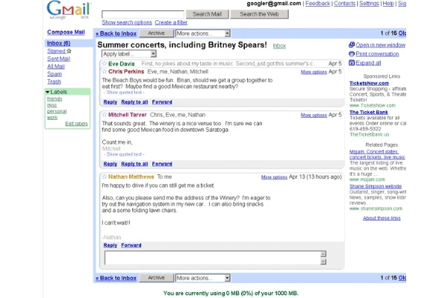
Task: Open the Apply label dropdown
Action: (129, 54)
